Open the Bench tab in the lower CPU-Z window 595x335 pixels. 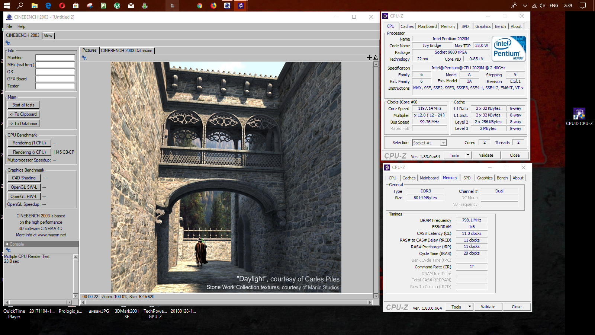point(502,178)
